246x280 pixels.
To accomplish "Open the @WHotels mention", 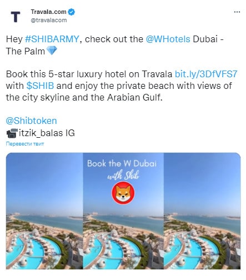I will click(x=168, y=39).
